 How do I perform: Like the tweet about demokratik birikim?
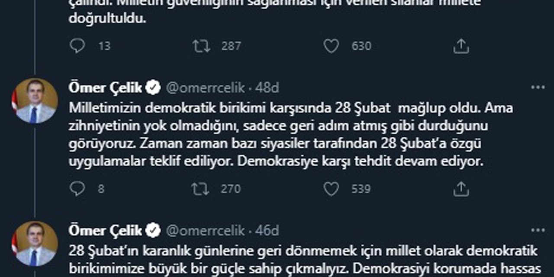[332, 189]
